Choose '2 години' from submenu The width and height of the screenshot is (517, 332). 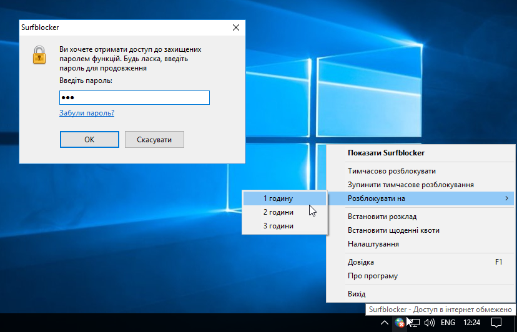[x=285, y=212]
